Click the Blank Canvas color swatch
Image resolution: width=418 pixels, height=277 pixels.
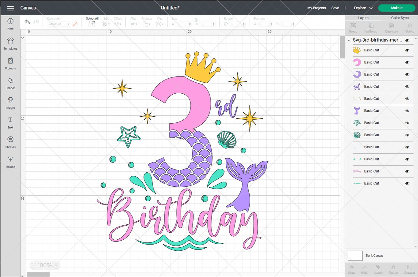(355, 256)
